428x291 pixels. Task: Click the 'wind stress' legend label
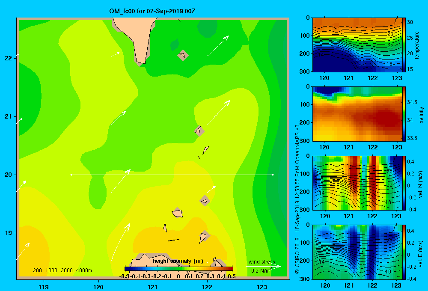pos(262,261)
